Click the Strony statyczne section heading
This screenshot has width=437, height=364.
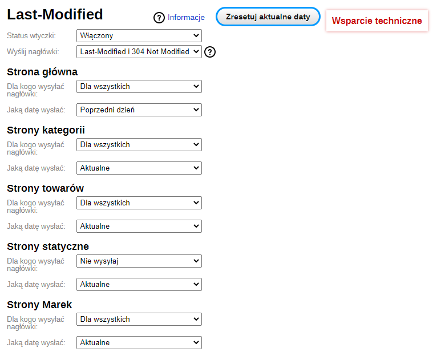pyautogui.click(x=48, y=246)
